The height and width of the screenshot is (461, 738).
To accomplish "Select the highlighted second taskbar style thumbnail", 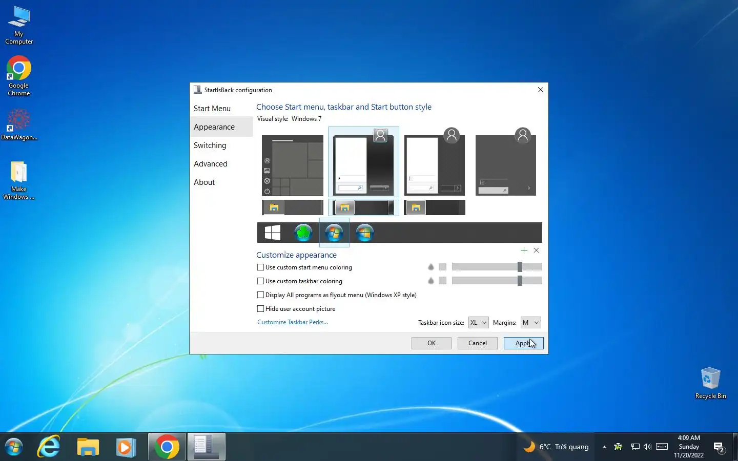I will (364, 207).
